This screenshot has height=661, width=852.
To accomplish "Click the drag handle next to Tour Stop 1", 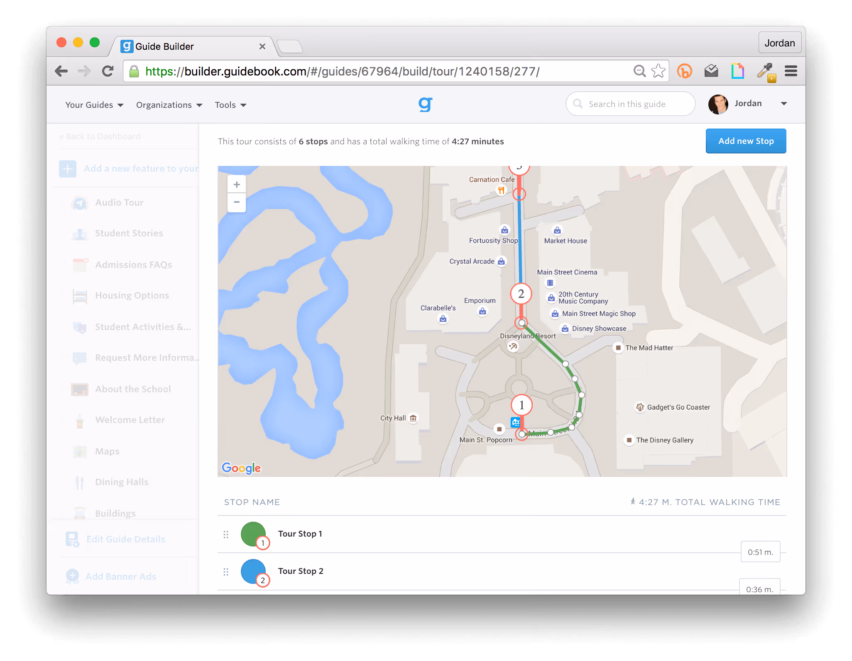I will [226, 535].
